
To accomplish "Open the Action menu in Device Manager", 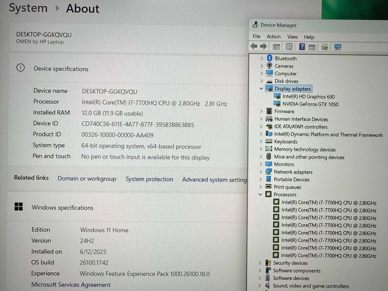I will (x=274, y=37).
